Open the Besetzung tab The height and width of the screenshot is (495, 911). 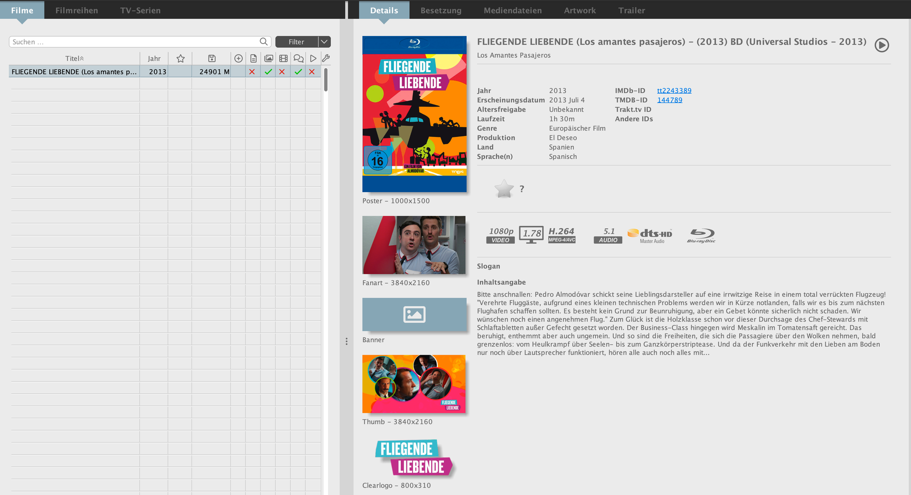point(441,10)
